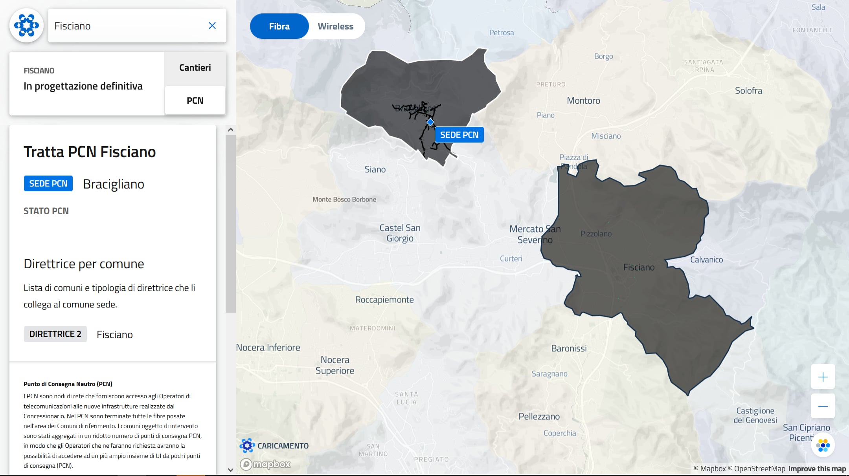This screenshot has height=476, width=849.
Task: Click the DIRETTRICE 2 badge
Action: coord(55,334)
